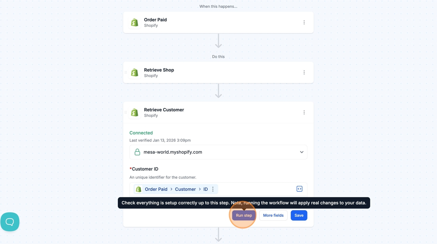This screenshot has height=244, width=437.
Task: Click the Shopify icon on Order Paid step
Action: click(x=135, y=23)
